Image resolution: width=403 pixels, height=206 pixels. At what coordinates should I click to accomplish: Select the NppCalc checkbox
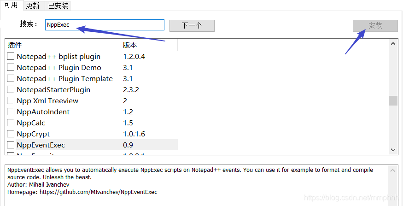click(x=11, y=123)
